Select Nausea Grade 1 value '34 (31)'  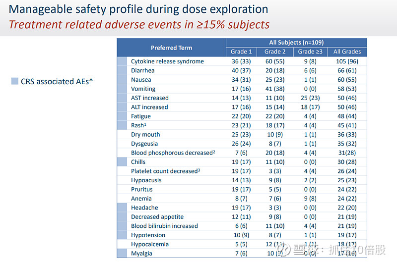tap(241, 80)
